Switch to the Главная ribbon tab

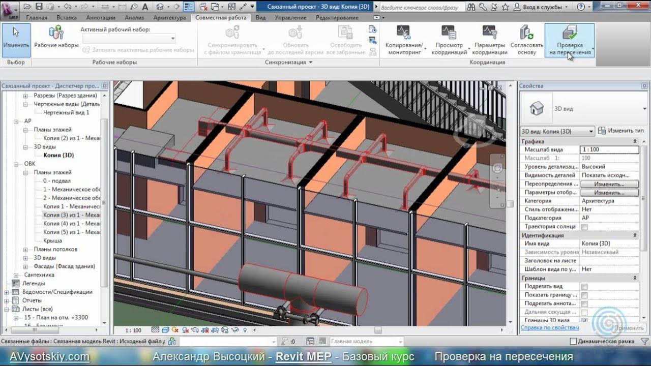[x=37, y=17]
